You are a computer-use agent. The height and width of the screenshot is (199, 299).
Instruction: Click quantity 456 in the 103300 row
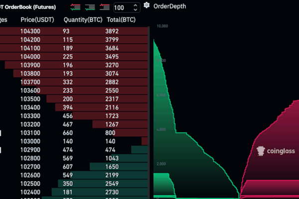click(x=68, y=116)
